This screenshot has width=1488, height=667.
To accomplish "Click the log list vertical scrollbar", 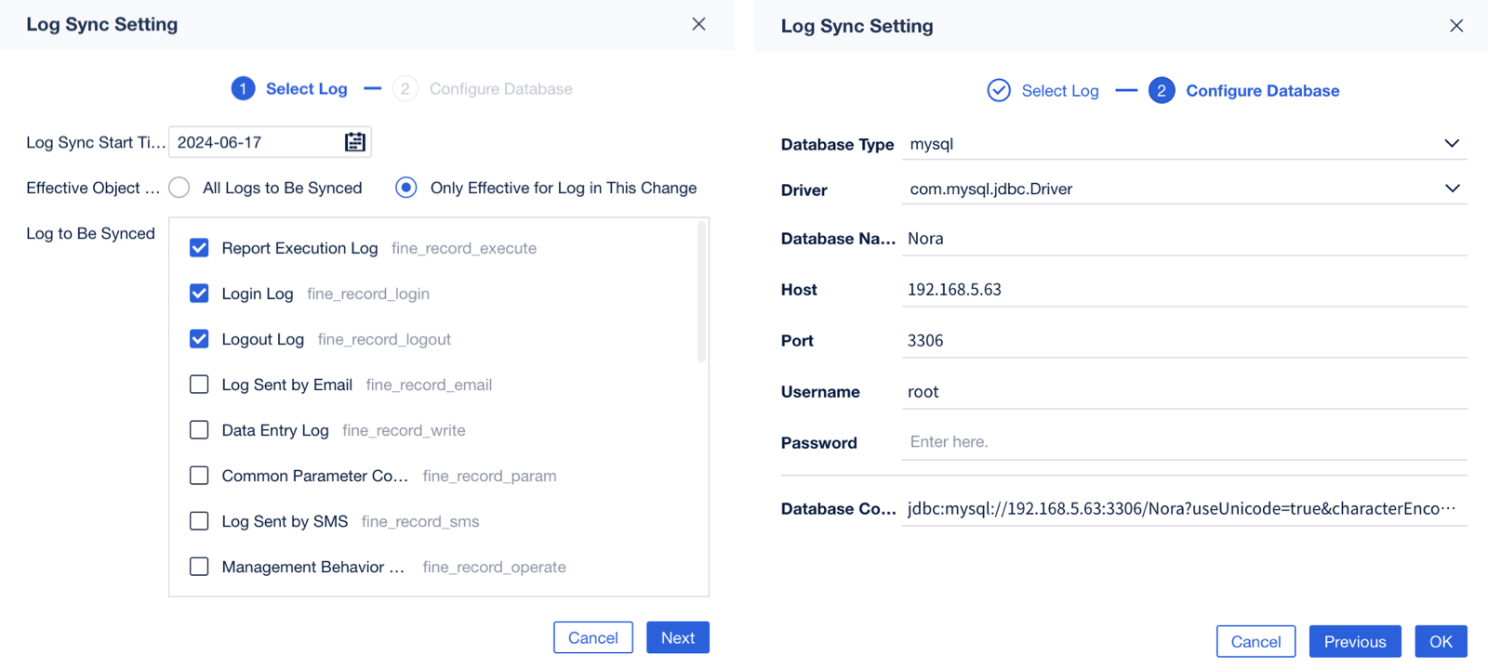I will point(701,293).
